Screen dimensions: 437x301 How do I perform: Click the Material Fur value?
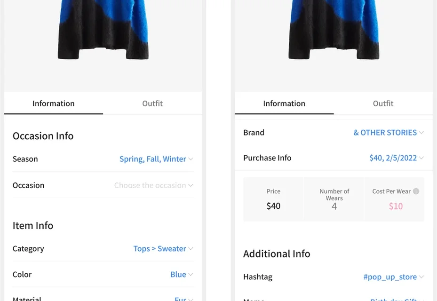180,298
